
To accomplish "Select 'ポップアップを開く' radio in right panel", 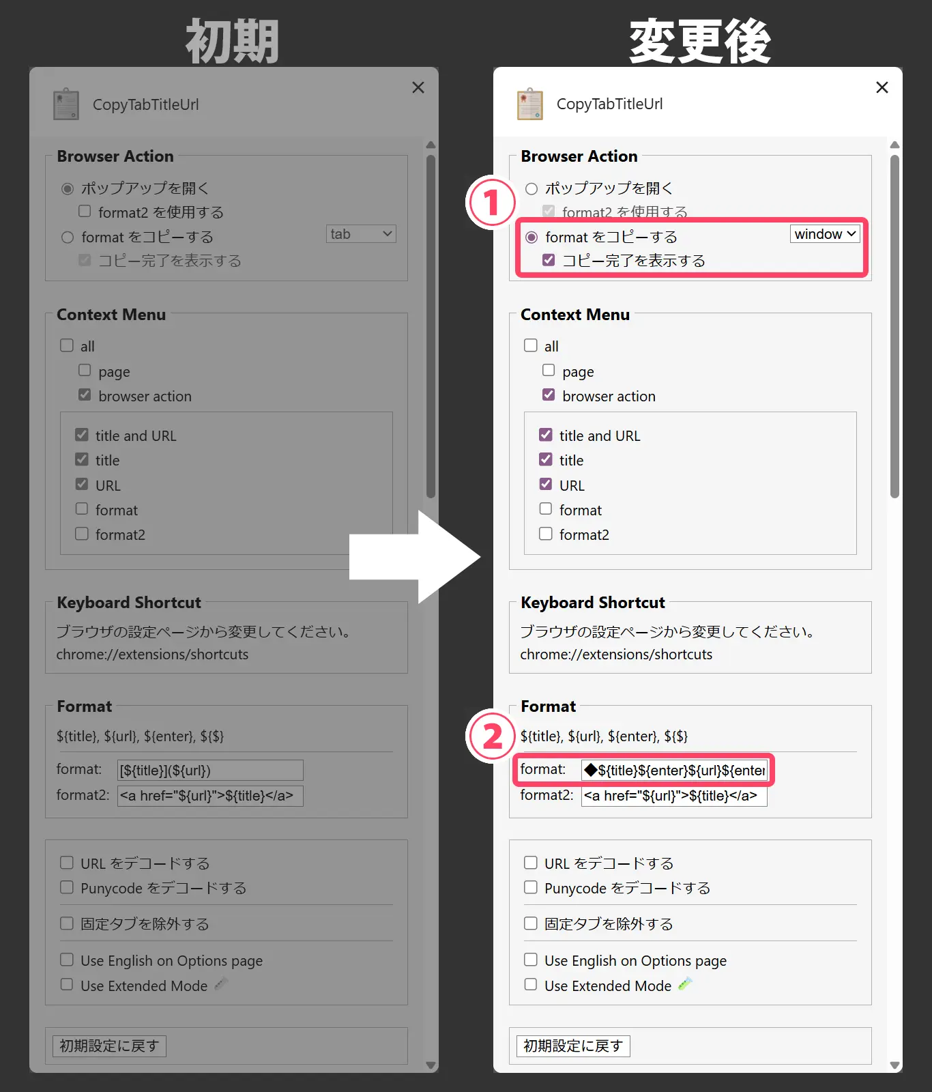I will coord(531,189).
